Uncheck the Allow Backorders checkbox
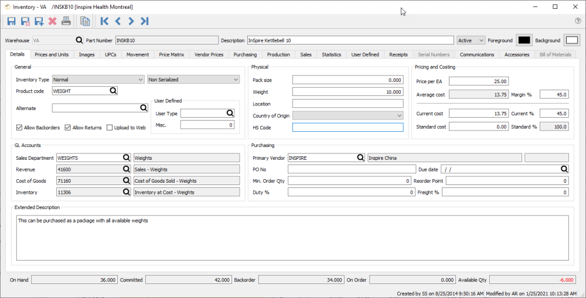Screen dimensions: 586x298 19,128
